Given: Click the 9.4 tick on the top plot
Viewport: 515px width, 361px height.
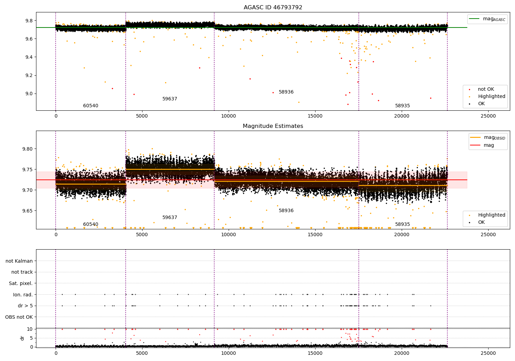Looking at the screenshot, I should pyautogui.click(x=29, y=57).
